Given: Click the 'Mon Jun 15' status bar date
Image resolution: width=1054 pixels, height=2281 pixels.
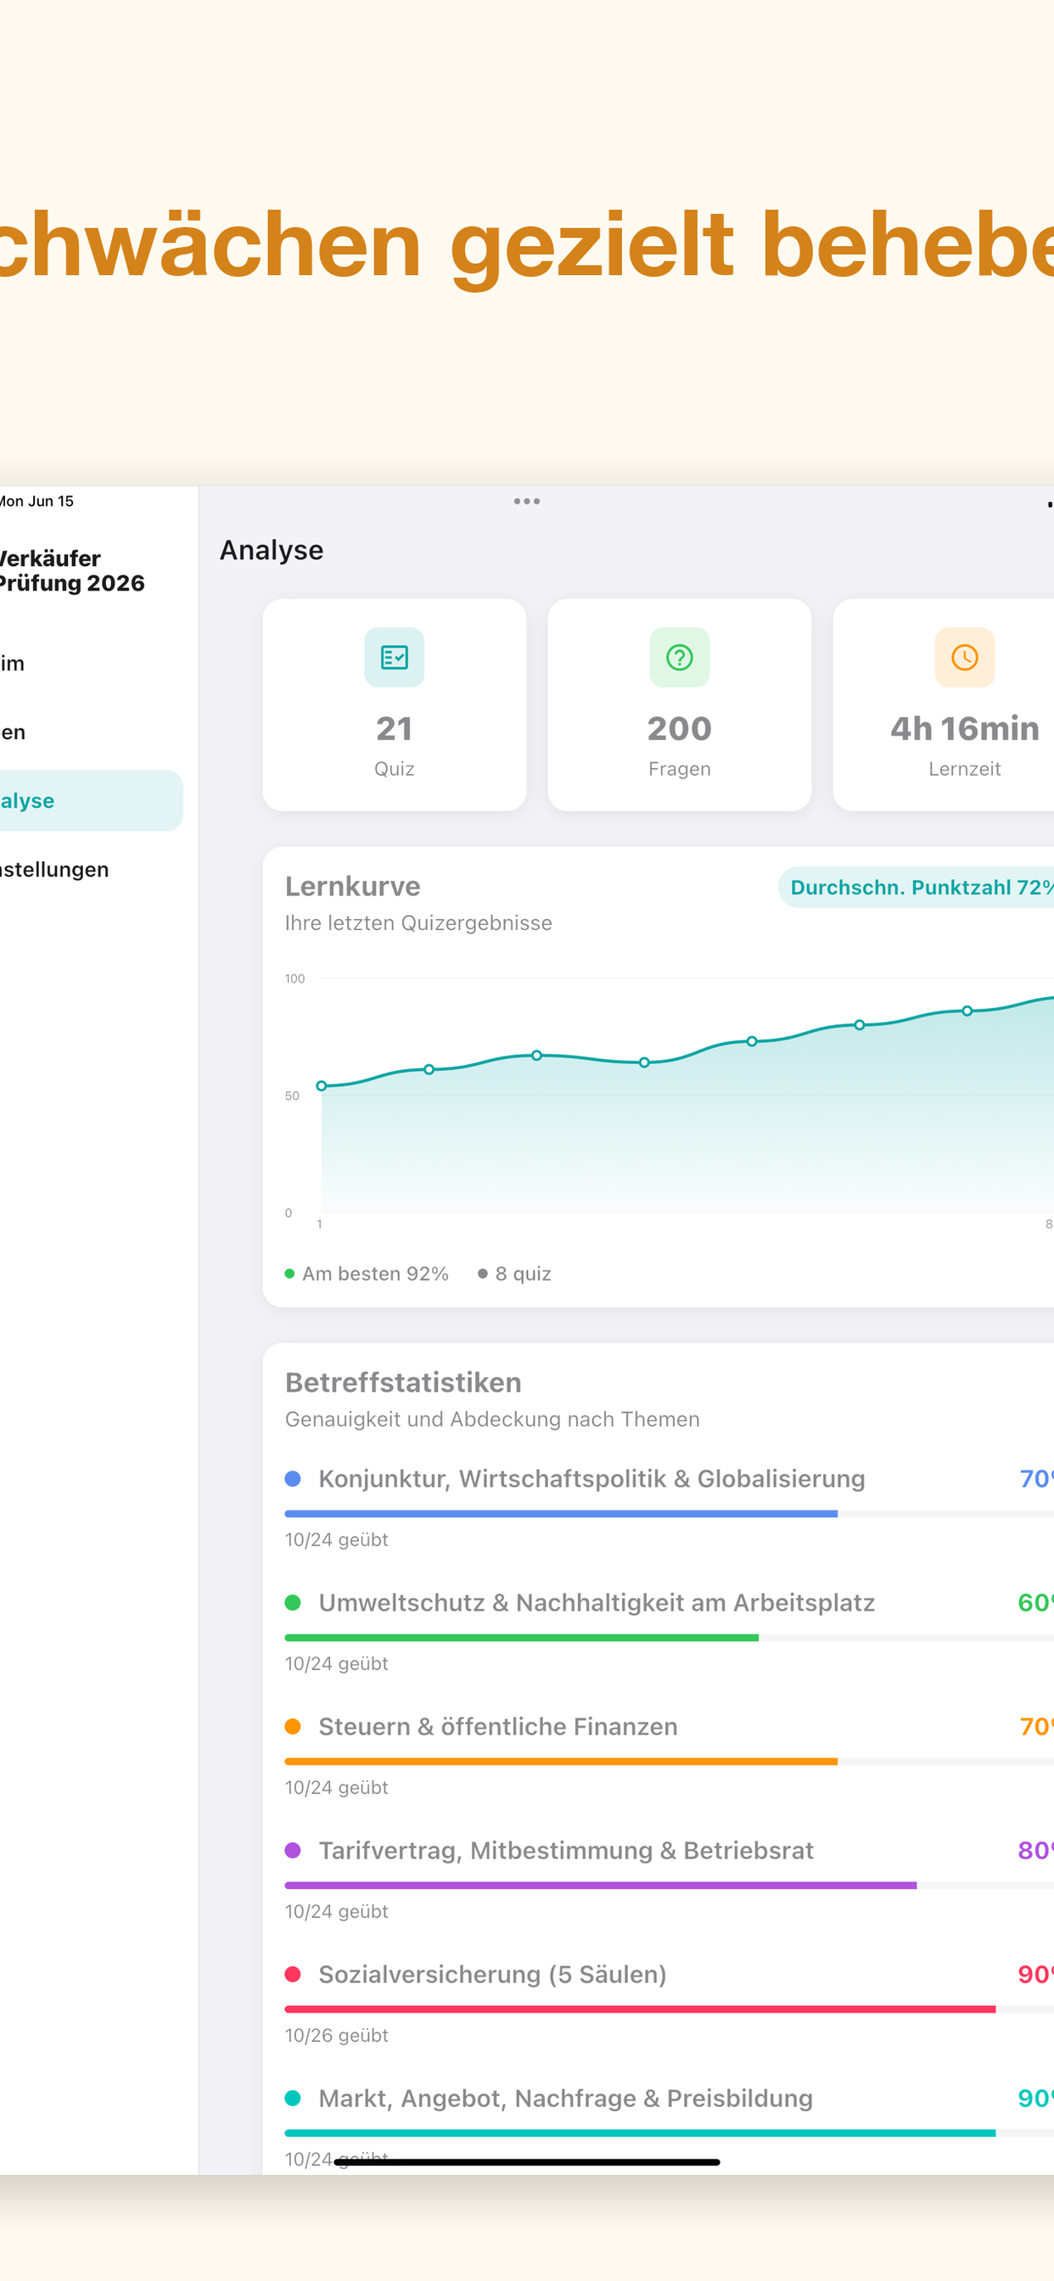Looking at the screenshot, I should 37,502.
